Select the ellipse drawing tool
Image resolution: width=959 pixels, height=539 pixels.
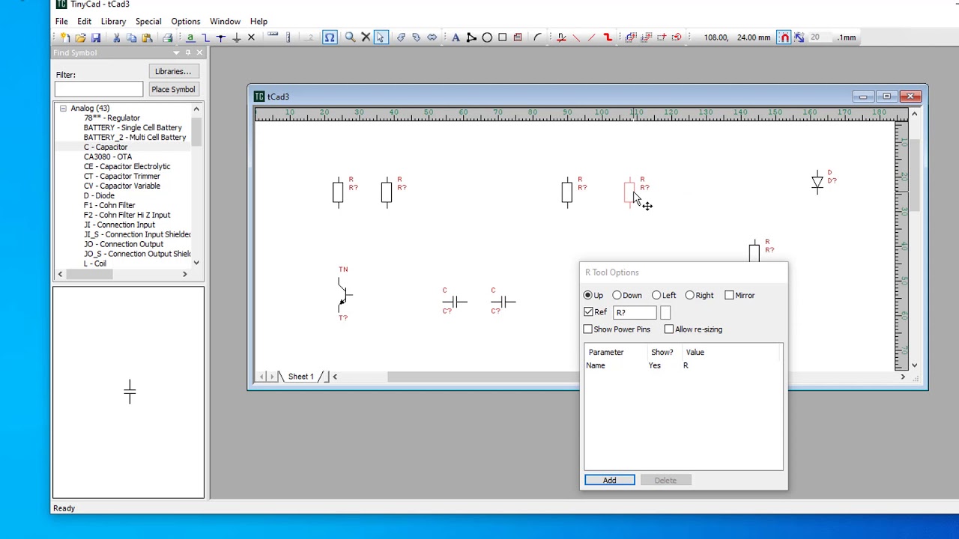click(487, 37)
